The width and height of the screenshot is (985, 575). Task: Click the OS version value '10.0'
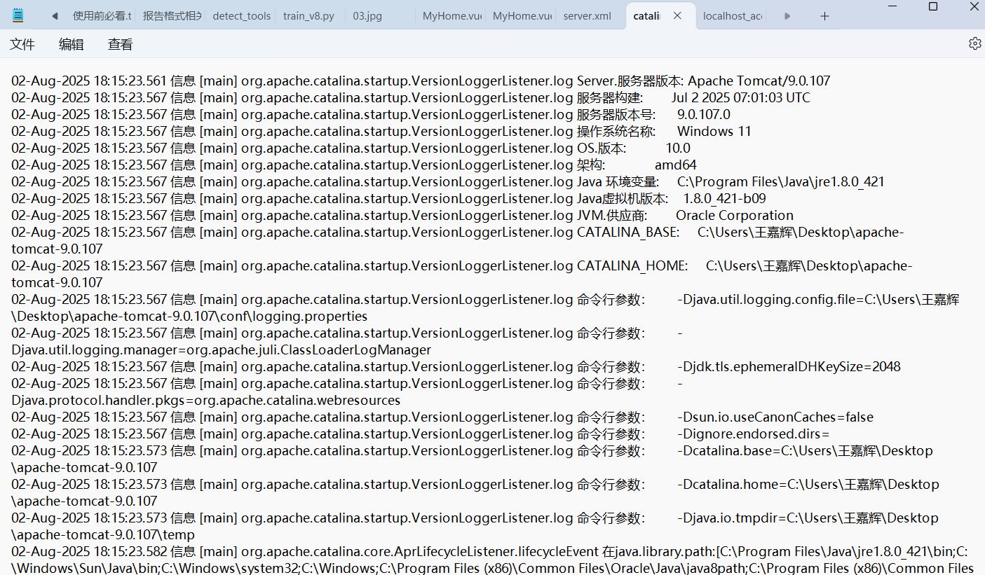click(678, 148)
